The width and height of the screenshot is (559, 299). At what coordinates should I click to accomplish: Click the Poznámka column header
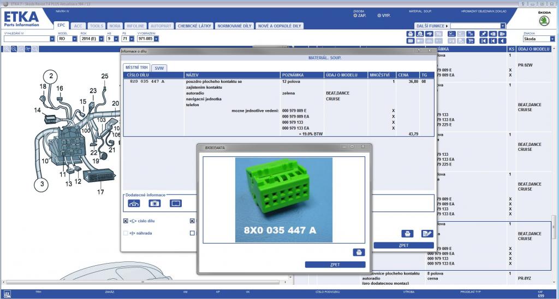(302, 75)
